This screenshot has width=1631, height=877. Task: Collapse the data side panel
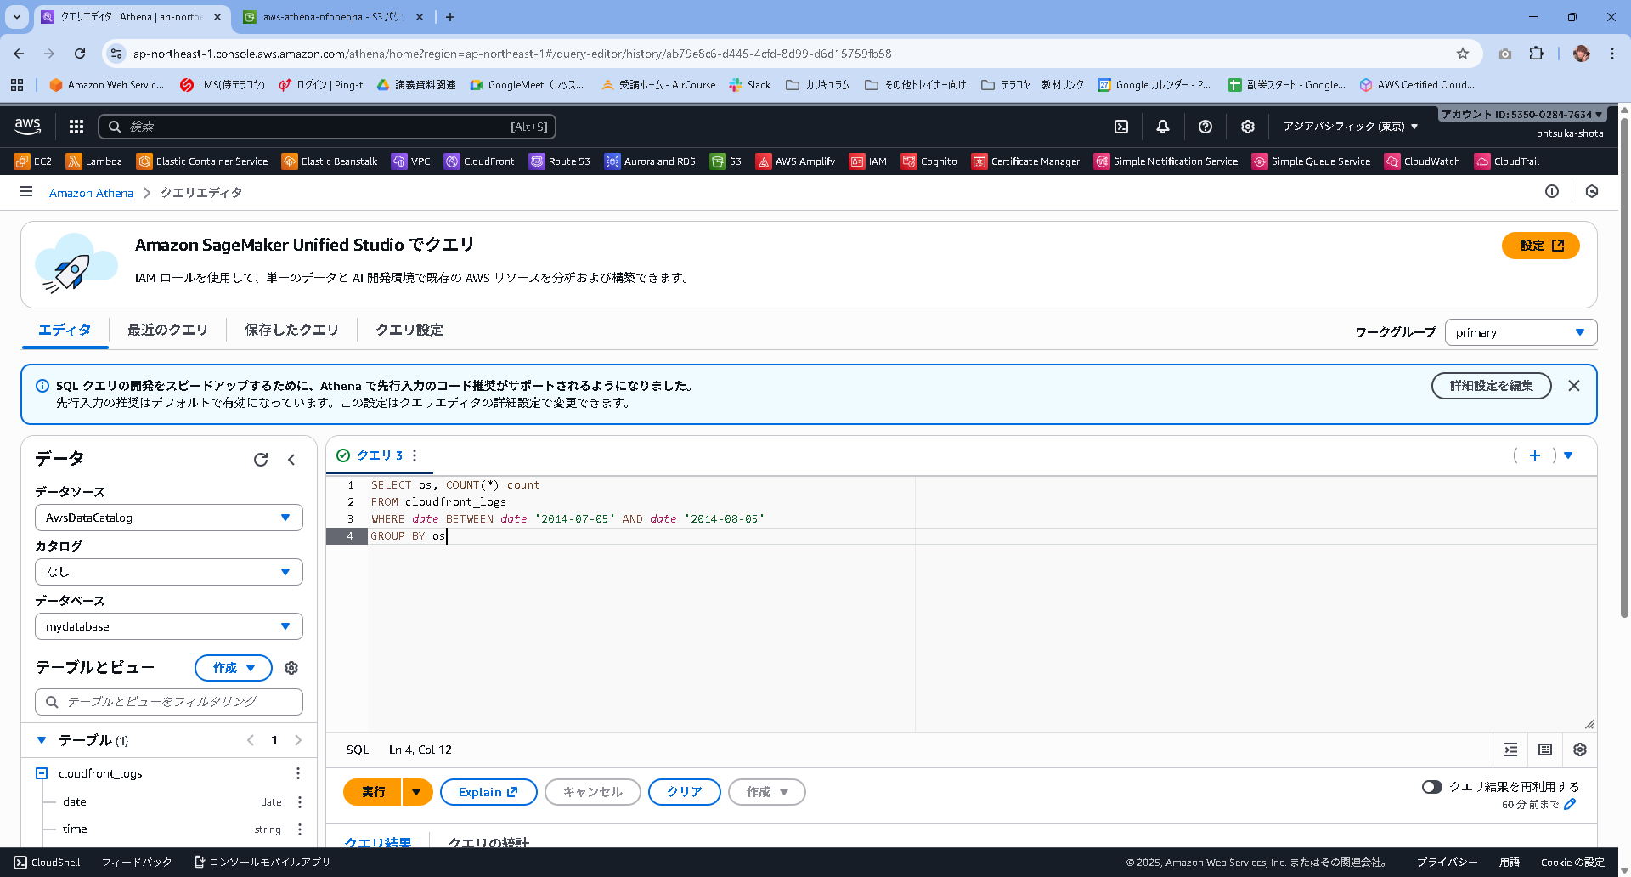pos(291,460)
